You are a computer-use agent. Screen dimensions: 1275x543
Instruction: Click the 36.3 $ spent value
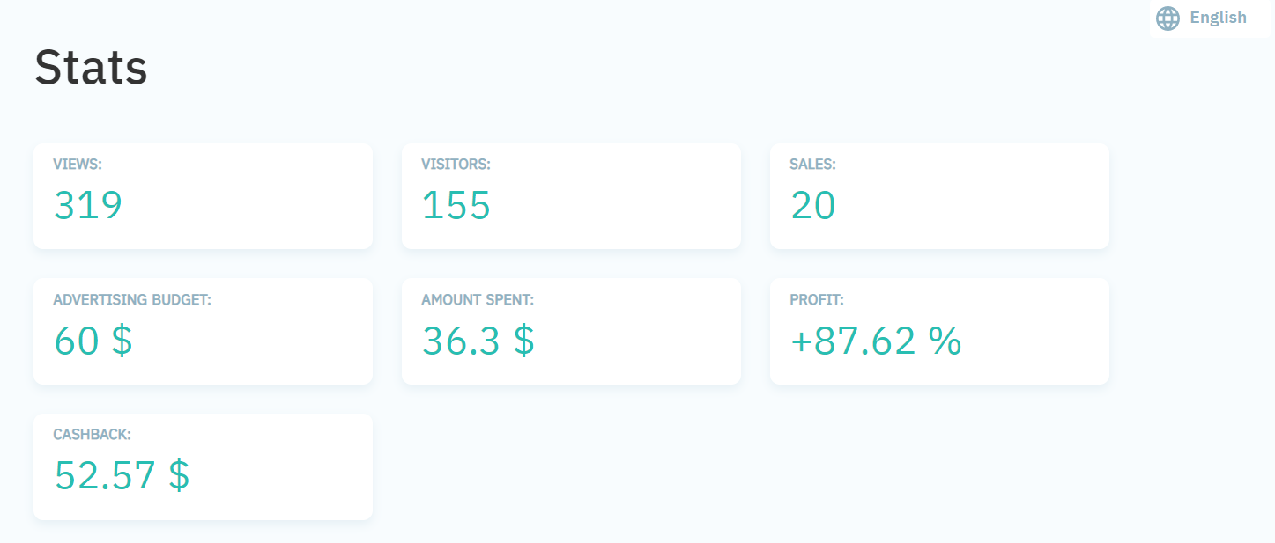478,341
